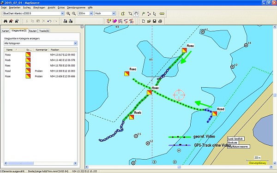Select the distance measure ruler tool
The image size is (277, 173).
click(162, 13)
